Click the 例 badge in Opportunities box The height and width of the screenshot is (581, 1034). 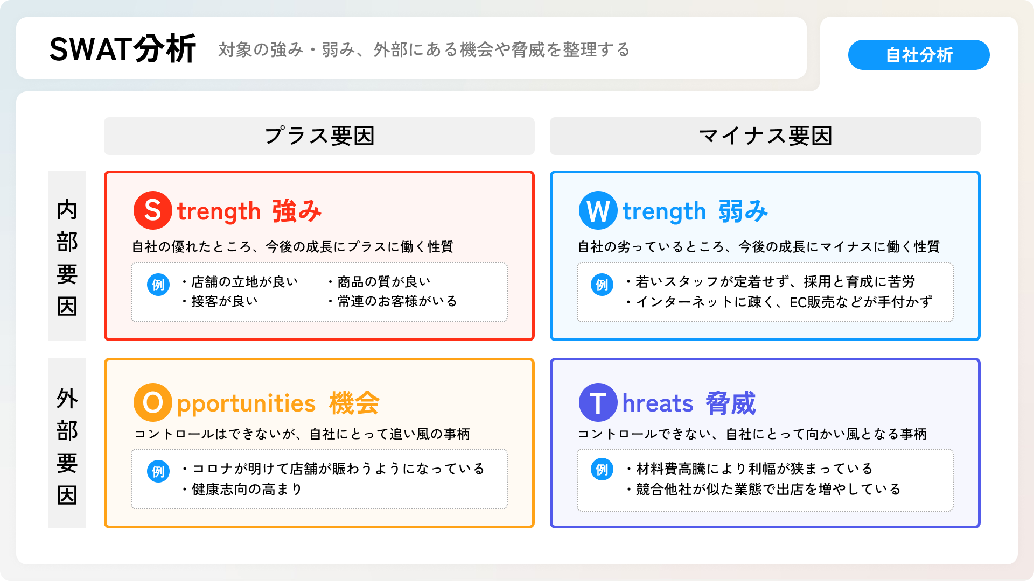coord(158,471)
